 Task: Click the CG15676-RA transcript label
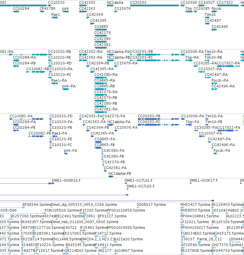(x=126, y=63)
